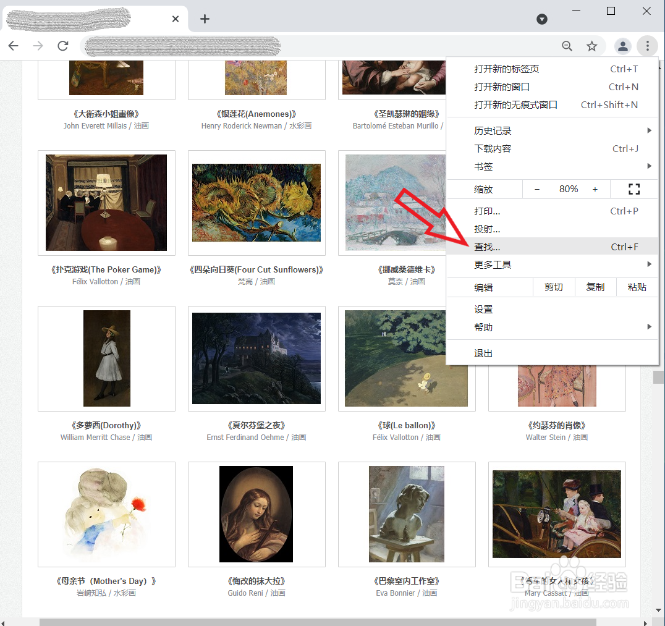This screenshot has height=626, width=665.
Task: Select 退出 to quit the browser
Action: [552, 353]
